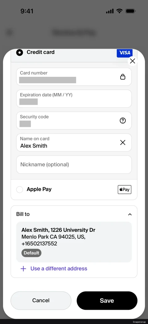
Task: Tap the Save button
Action: pos(107,300)
